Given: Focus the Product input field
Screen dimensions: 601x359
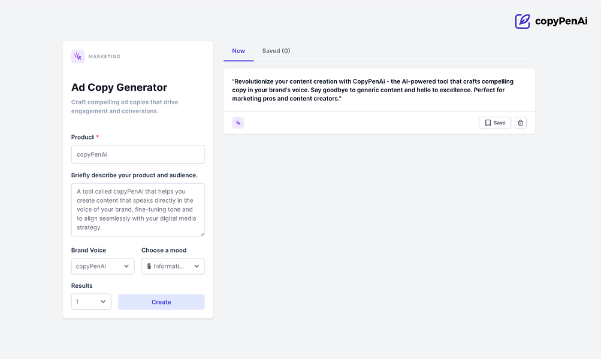Looking at the screenshot, I should tap(138, 154).
